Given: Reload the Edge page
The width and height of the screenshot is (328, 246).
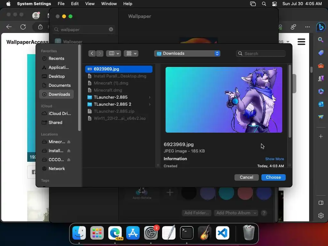Looking at the screenshot, I should coord(23,27).
